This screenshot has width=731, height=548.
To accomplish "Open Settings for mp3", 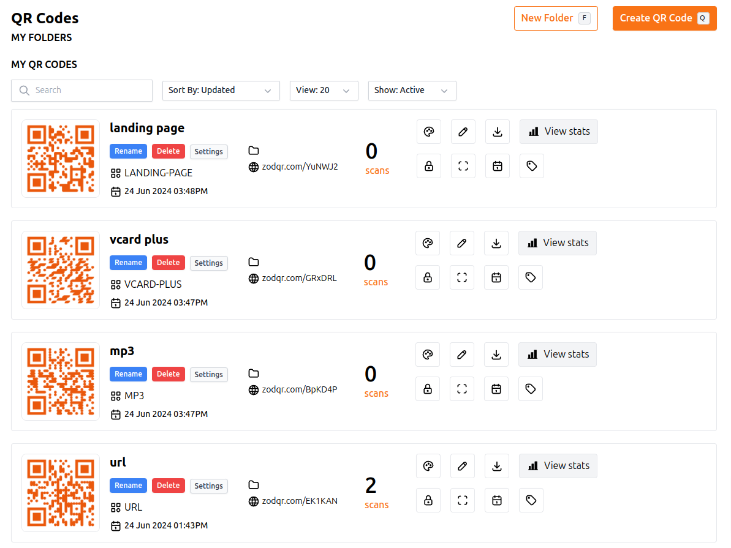I will click(208, 374).
